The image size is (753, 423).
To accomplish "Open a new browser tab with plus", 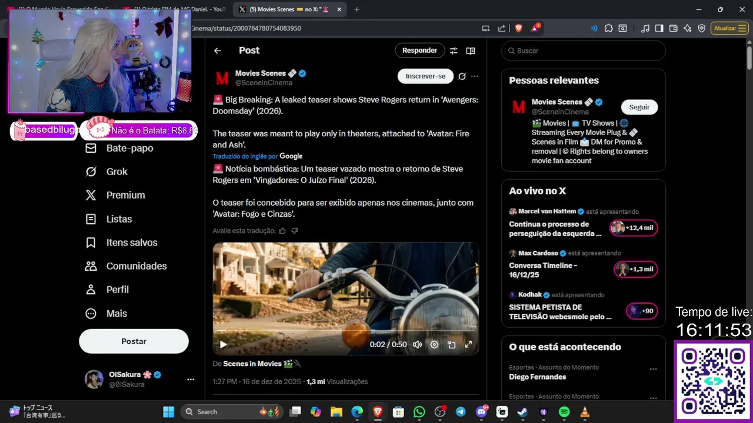I will [x=356, y=9].
